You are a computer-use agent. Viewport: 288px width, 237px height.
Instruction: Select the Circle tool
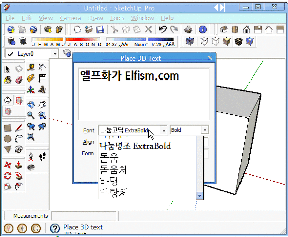pyautogui.click(x=8, y=139)
